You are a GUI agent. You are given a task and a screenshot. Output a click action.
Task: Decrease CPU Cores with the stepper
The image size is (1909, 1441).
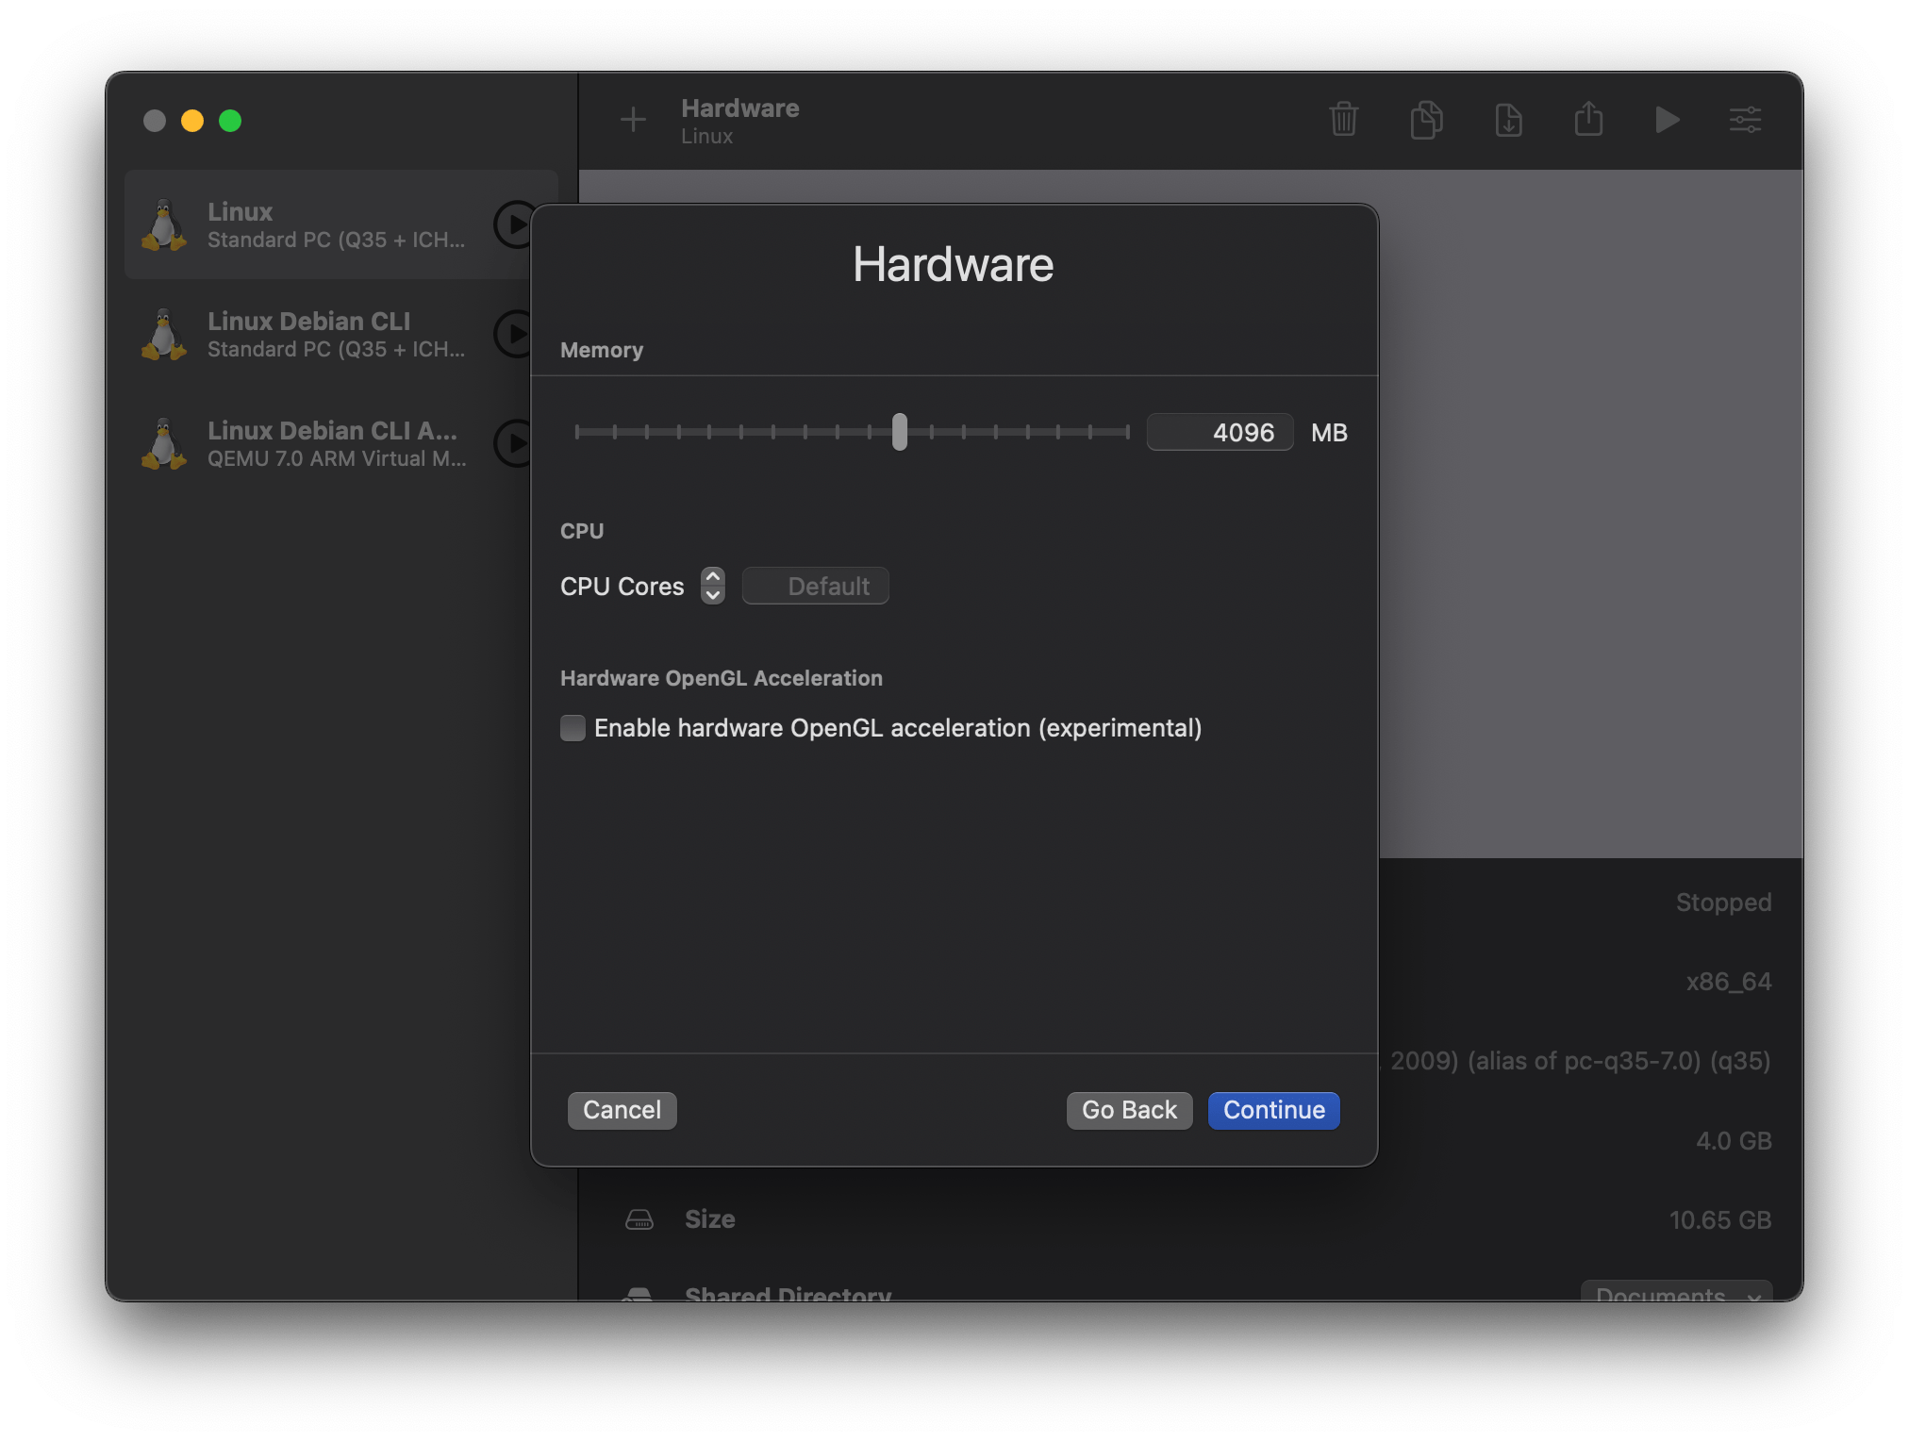tap(713, 595)
